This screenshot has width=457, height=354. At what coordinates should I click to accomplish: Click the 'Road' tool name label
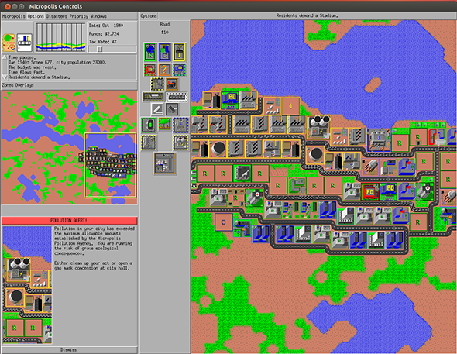(165, 25)
